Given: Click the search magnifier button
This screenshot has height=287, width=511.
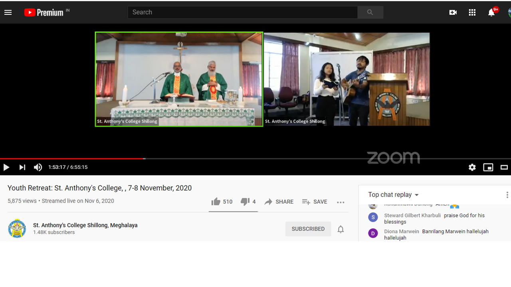Looking at the screenshot, I should (370, 12).
